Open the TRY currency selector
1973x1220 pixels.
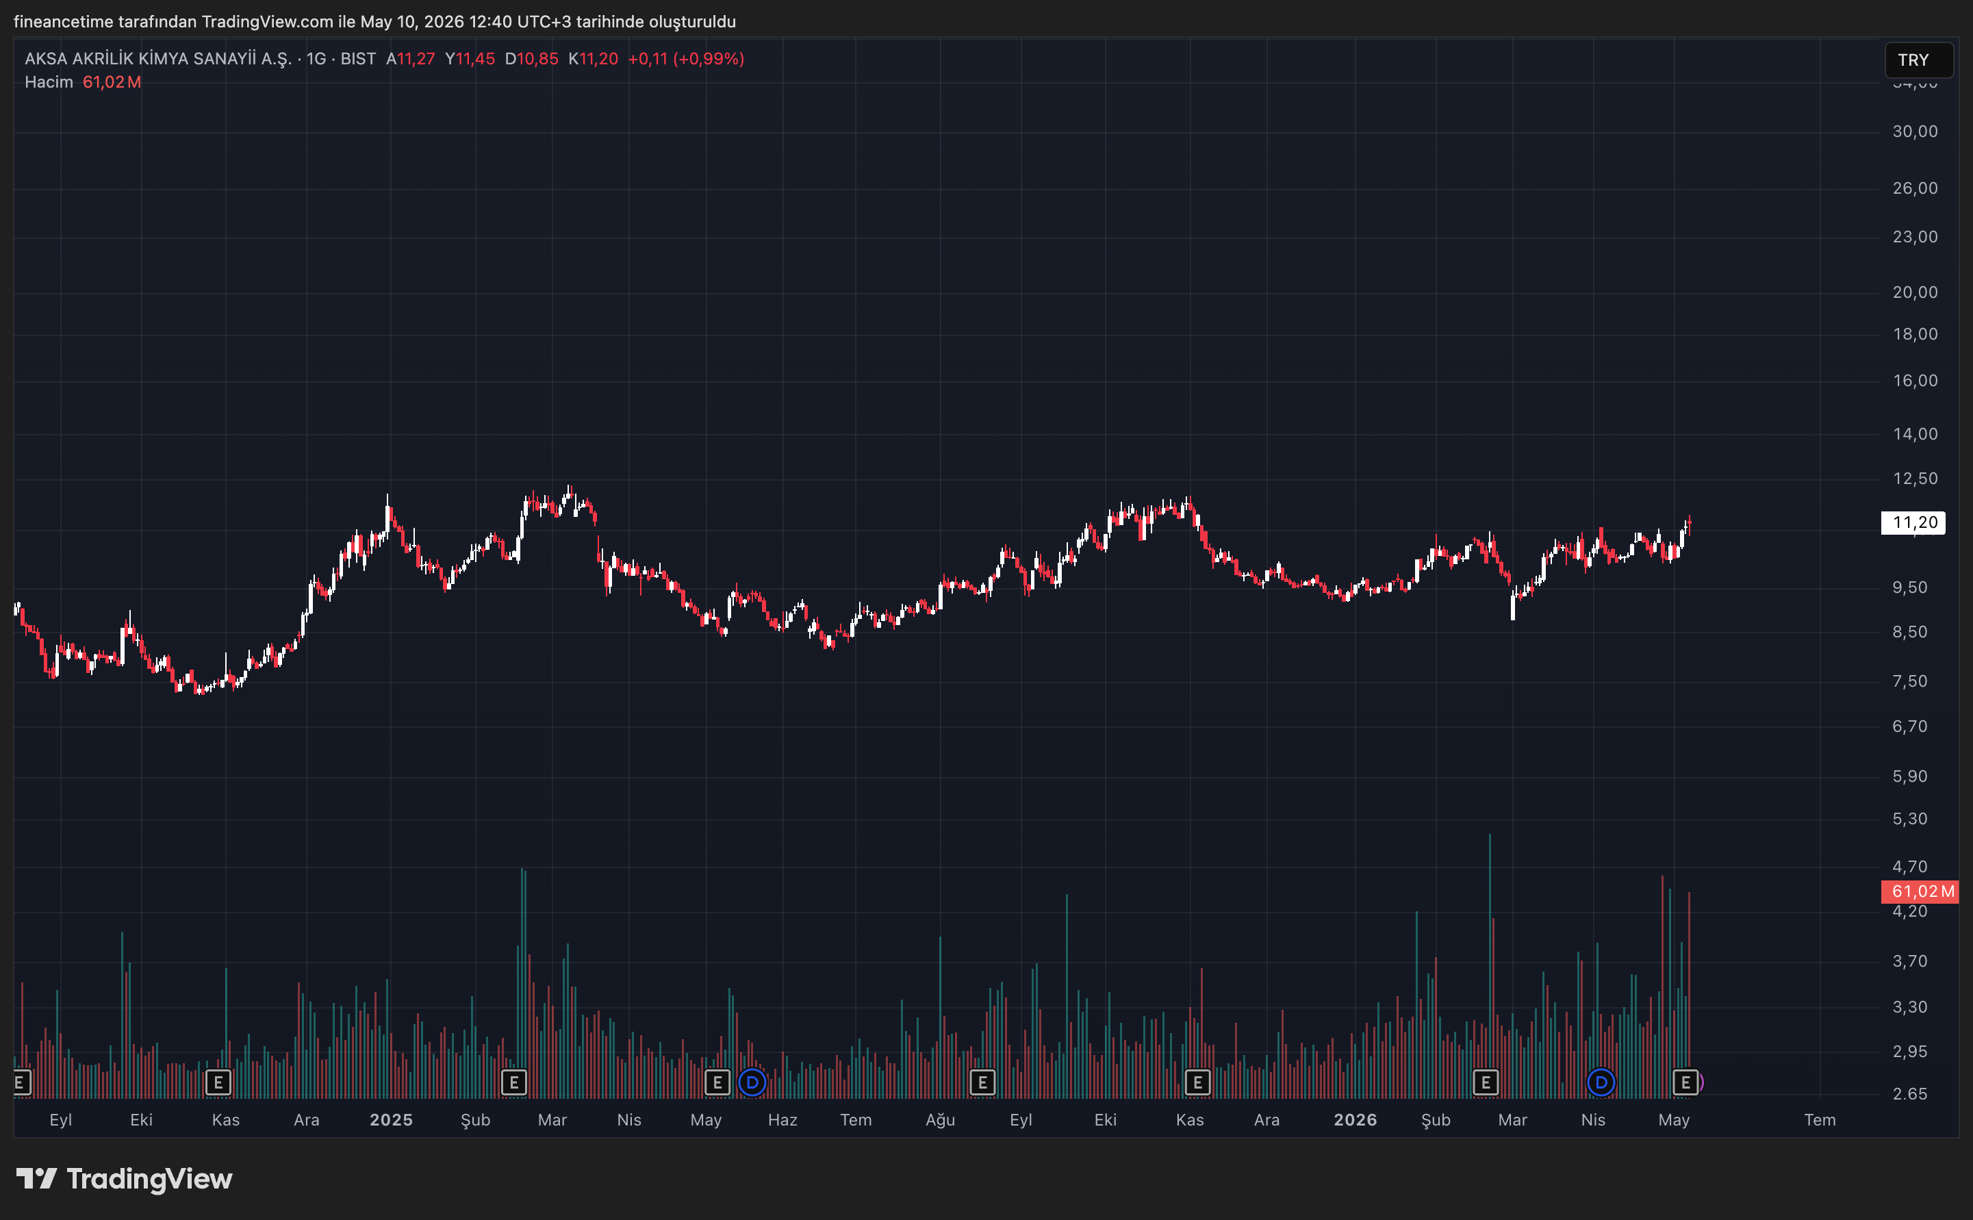click(1919, 60)
